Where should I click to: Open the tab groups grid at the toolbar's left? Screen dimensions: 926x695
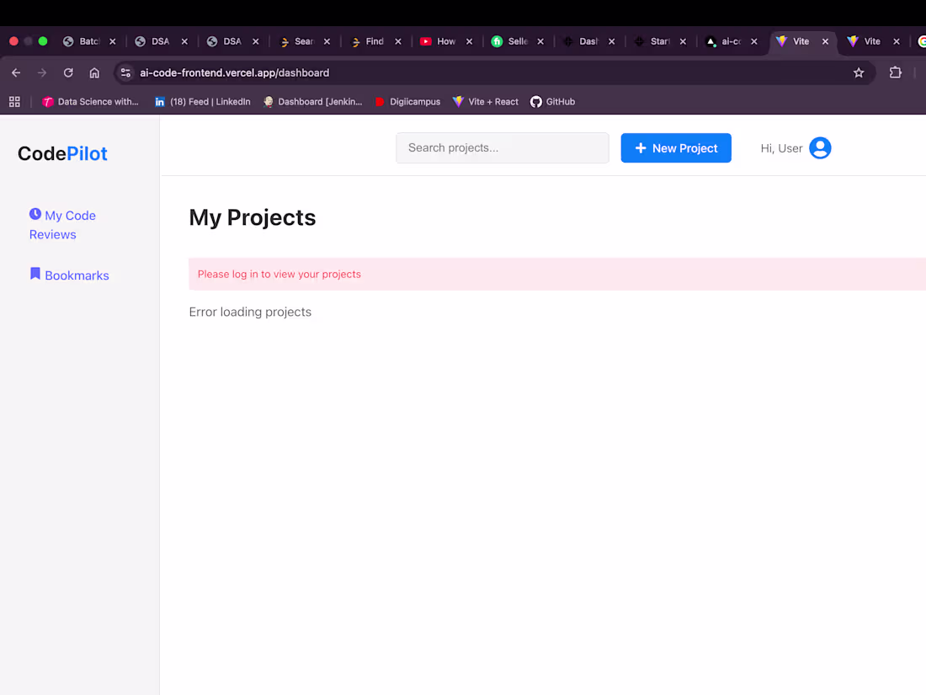pyautogui.click(x=14, y=101)
